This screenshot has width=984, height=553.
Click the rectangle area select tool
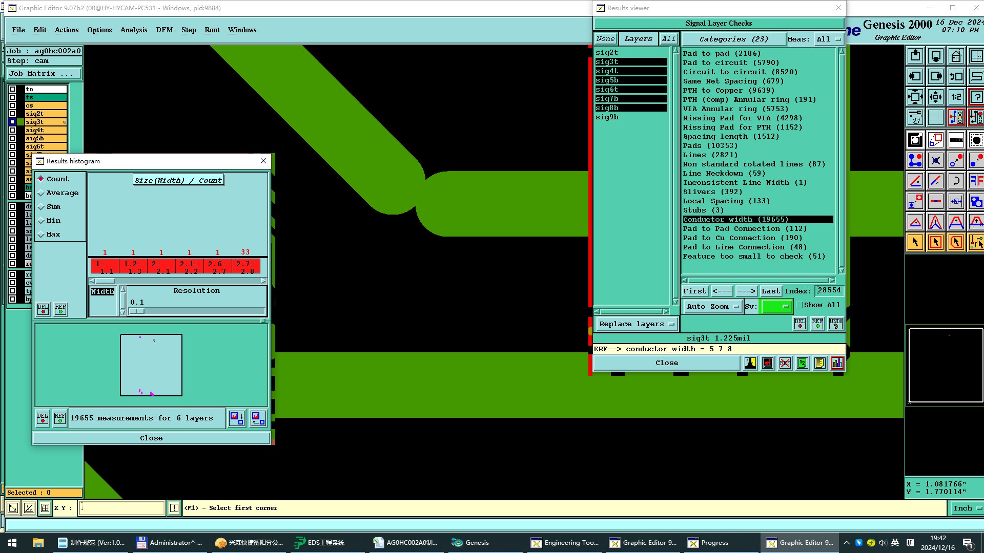pyautogui.click(x=936, y=242)
